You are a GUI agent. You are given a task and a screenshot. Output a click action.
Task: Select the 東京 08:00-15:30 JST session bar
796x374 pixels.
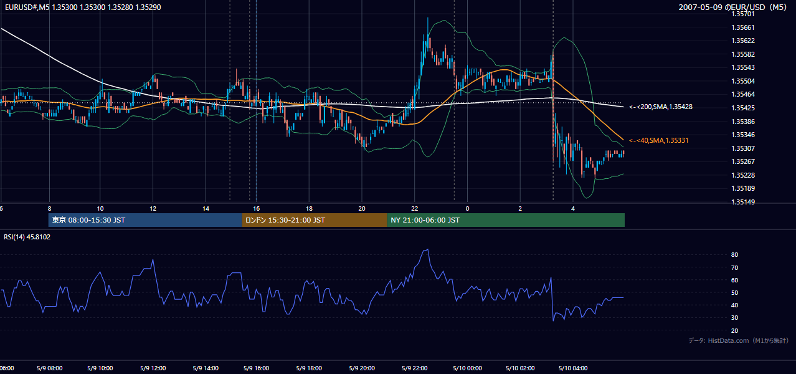pos(145,220)
